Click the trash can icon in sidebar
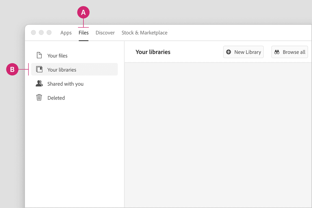Viewport: 312px width, 208px height. point(39,97)
